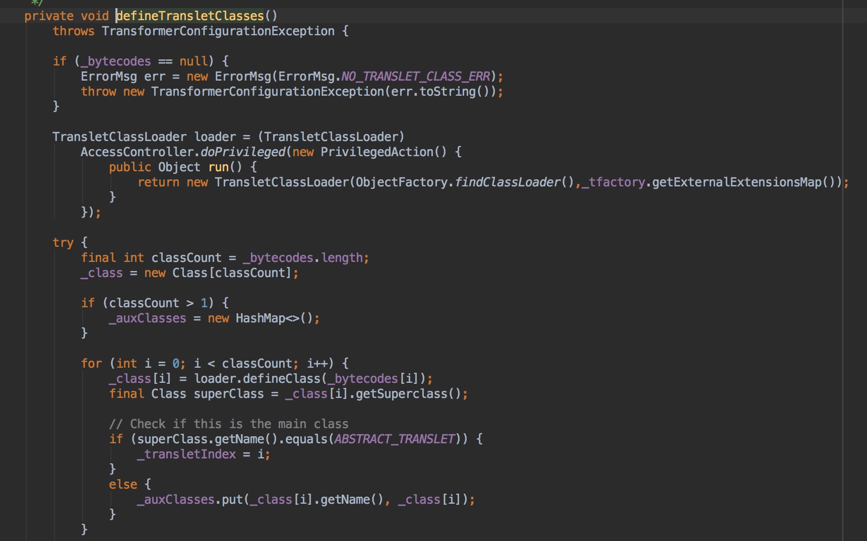Click the ABSTRACT_TRANSLET constant
867x541 pixels.
[395, 439]
